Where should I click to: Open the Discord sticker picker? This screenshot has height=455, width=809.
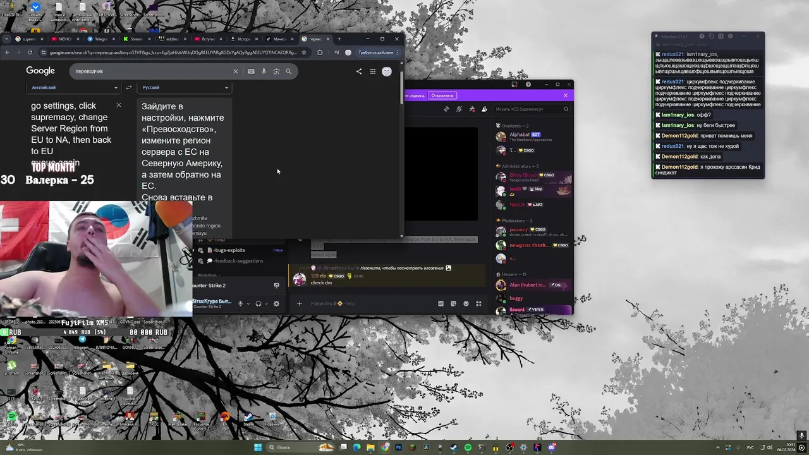click(453, 304)
